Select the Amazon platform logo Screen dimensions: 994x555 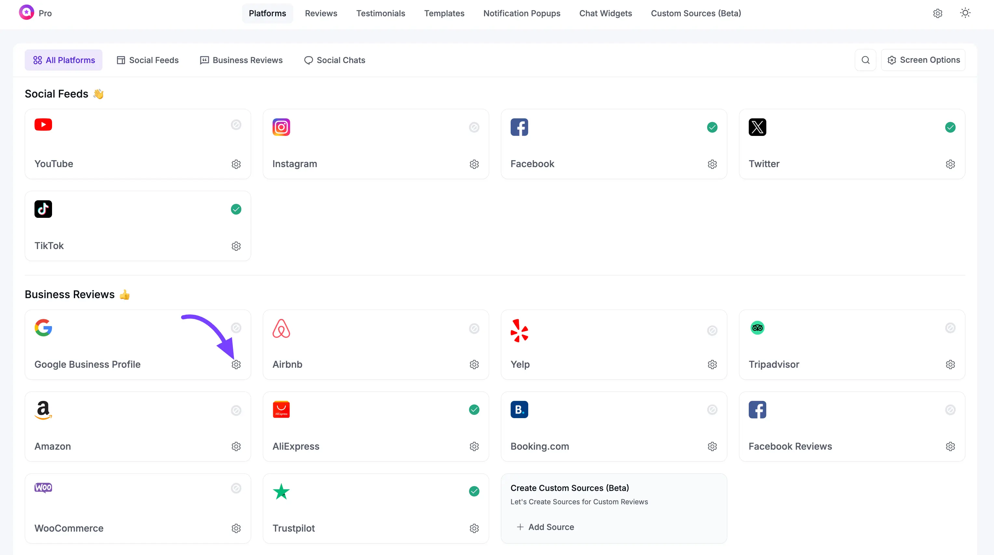point(43,410)
